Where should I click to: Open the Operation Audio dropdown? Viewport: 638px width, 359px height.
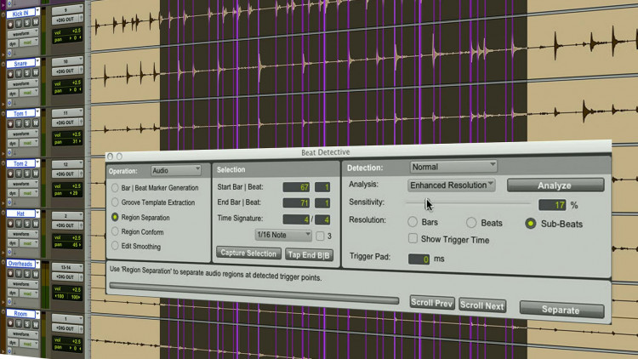(176, 170)
